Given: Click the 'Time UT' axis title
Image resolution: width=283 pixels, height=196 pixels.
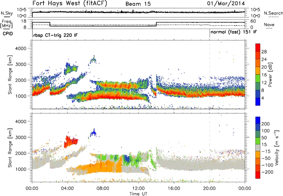Looking at the screenshot, I should click(x=138, y=194).
